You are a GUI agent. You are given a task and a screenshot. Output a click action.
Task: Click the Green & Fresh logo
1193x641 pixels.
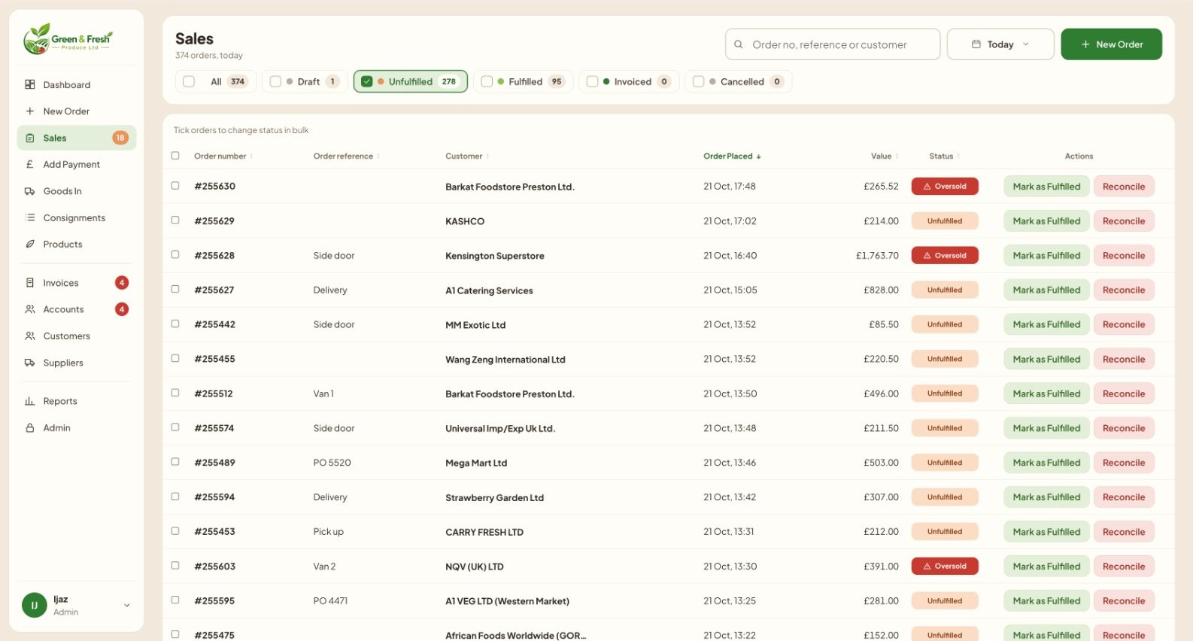click(x=68, y=38)
